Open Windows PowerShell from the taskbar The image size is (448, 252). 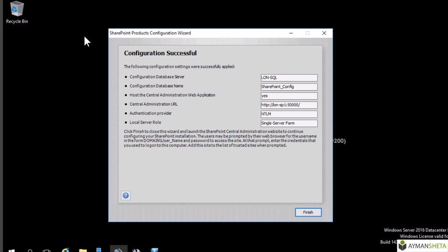tap(154, 250)
